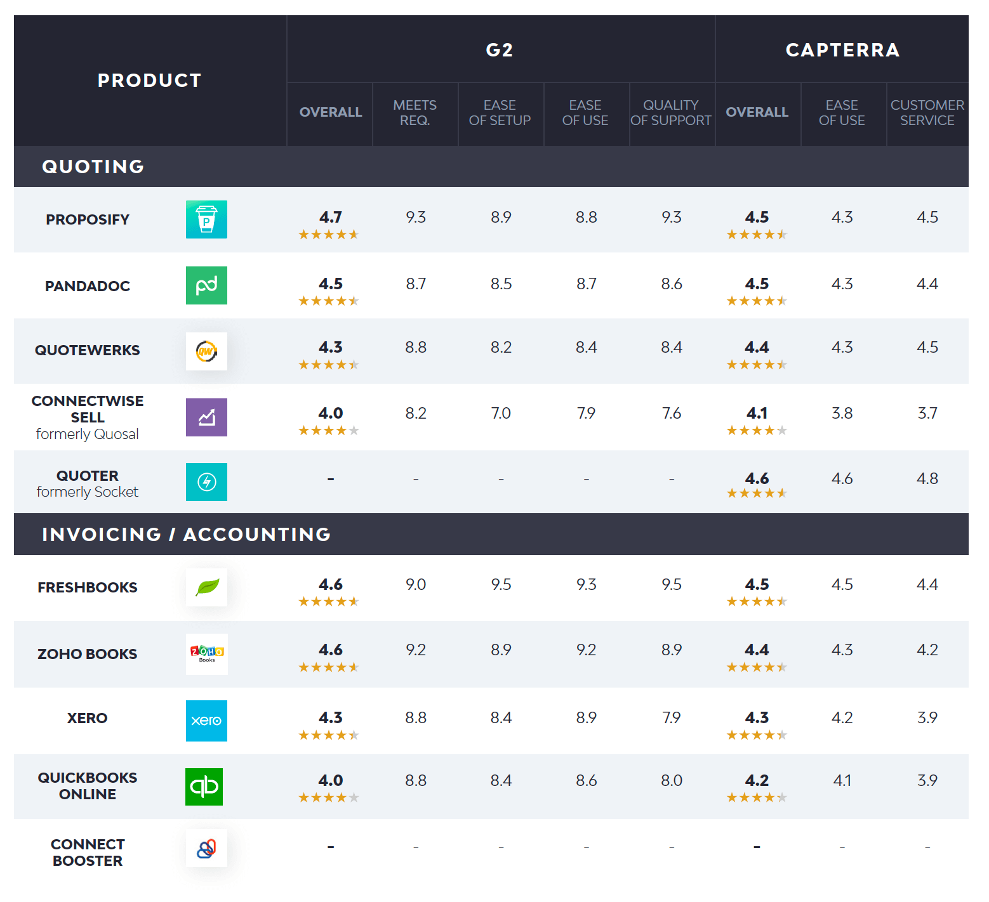Click the Customer Service column header
Viewport: 989px width, 902px height.
[927, 112]
